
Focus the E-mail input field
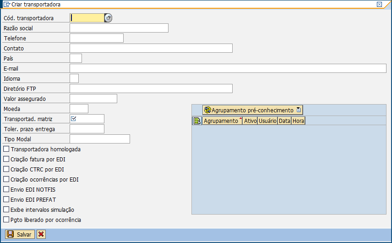(228, 68)
